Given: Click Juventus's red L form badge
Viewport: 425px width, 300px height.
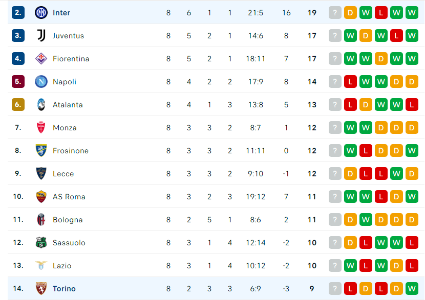Looking at the screenshot, I should (x=396, y=36).
